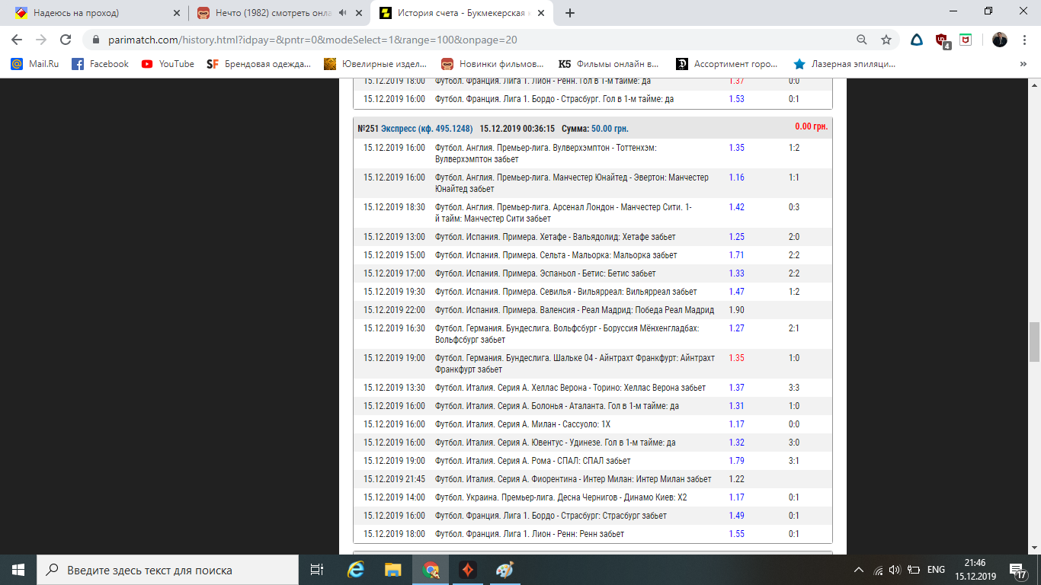Screen dimensions: 1041x585
Task: Open the Facebook bookmark
Action: 101,64
